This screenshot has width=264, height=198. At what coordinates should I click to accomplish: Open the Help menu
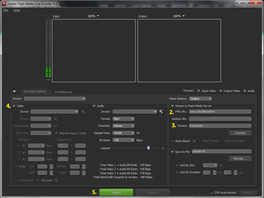tap(16, 10)
